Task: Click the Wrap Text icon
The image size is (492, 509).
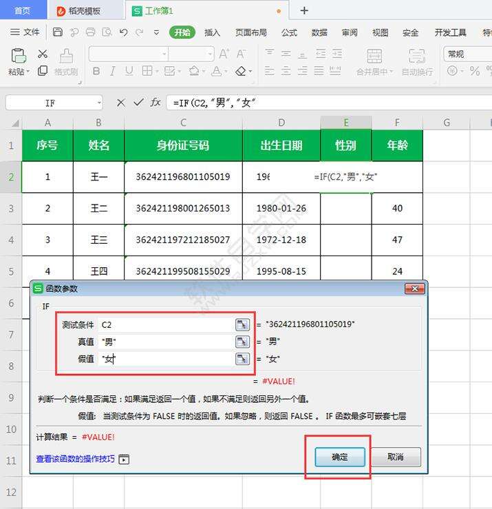Action: [417, 56]
